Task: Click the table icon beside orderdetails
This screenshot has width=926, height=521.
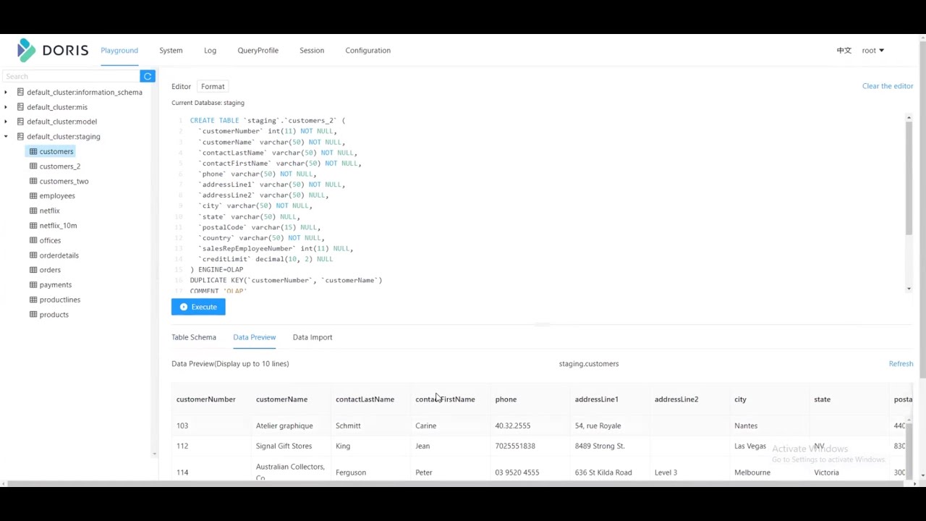Action: 33,255
